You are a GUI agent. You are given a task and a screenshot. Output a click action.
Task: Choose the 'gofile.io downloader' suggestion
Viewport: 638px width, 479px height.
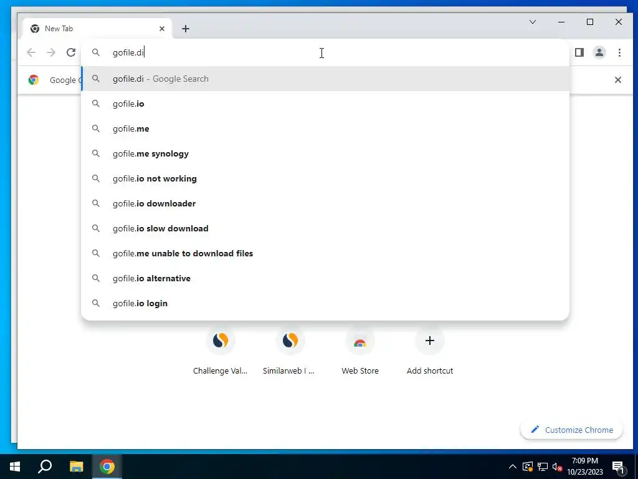coord(325,203)
